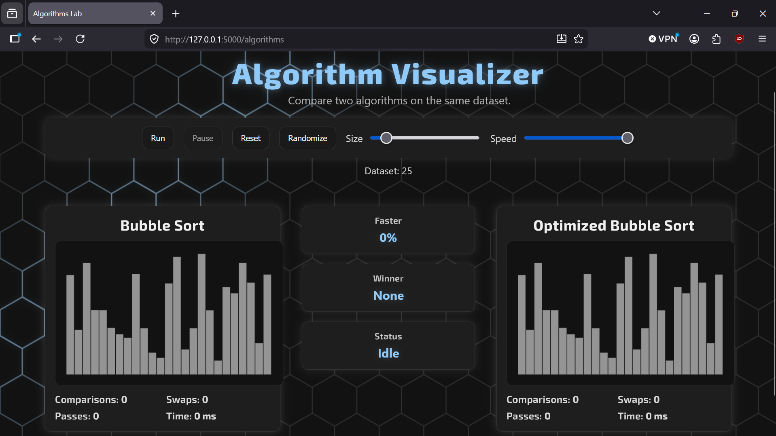This screenshot has height=436, width=776.
Task: Click 'Comparisons: 0' under Bubble Sort
Action: click(91, 400)
